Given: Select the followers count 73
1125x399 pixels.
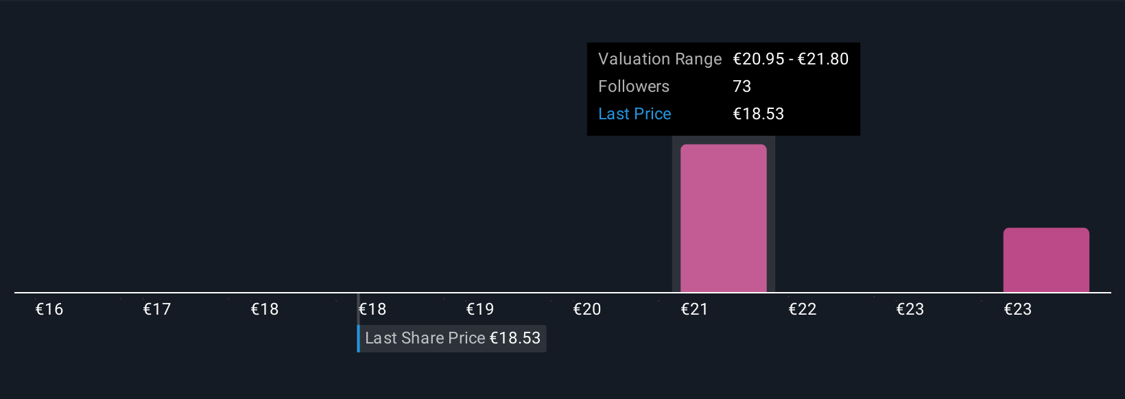Looking at the screenshot, I should (x=742, y=86).
